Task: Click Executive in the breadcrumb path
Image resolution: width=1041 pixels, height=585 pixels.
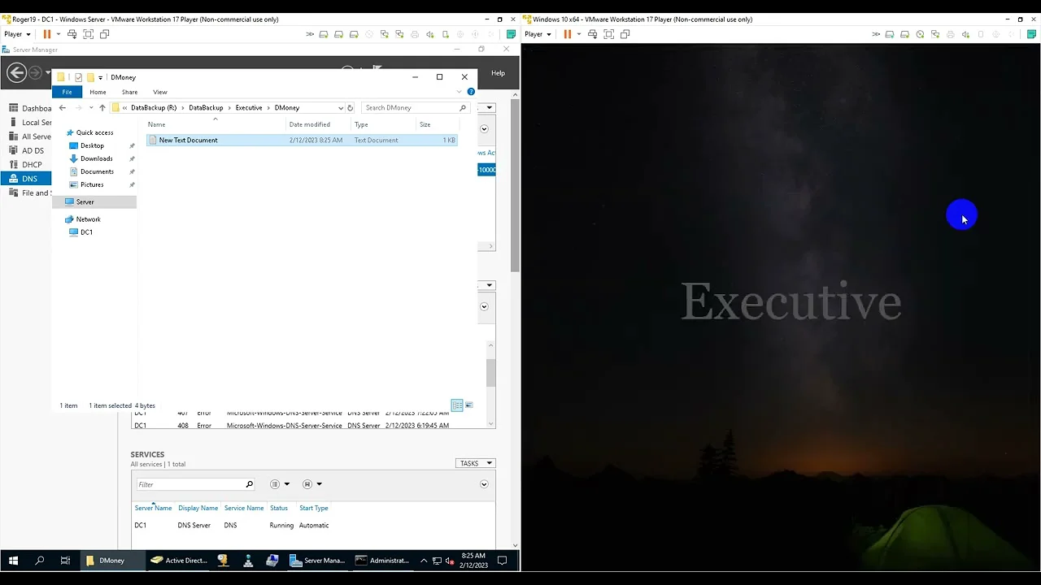Action: pyautogui.click(x=249, y=108)
